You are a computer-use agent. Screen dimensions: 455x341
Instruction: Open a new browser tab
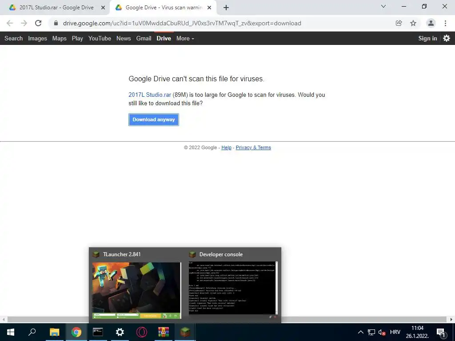pos(226,8)
